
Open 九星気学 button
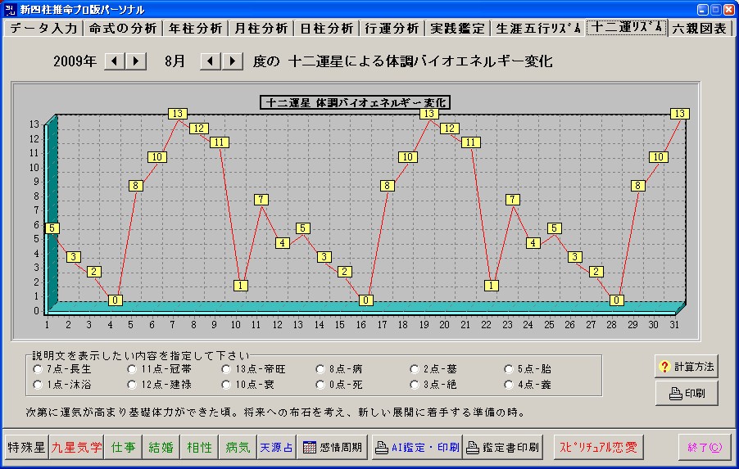click(x=76, y=448)
